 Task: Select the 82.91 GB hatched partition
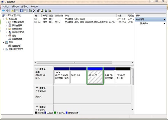point(95,77)
